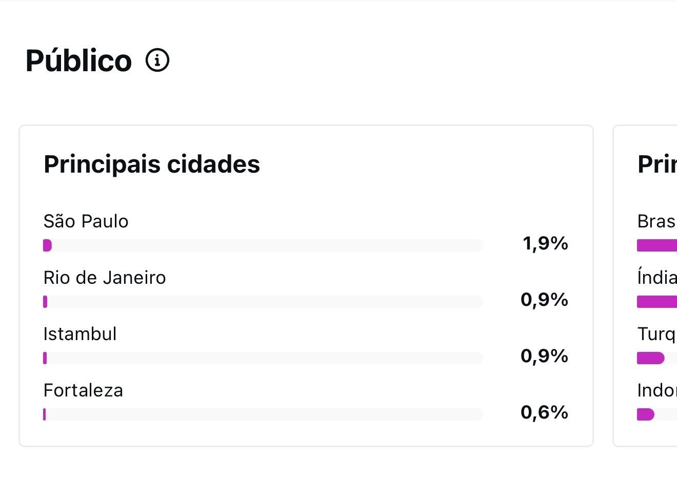Click the Brasil country progress bar

(656, 245)
